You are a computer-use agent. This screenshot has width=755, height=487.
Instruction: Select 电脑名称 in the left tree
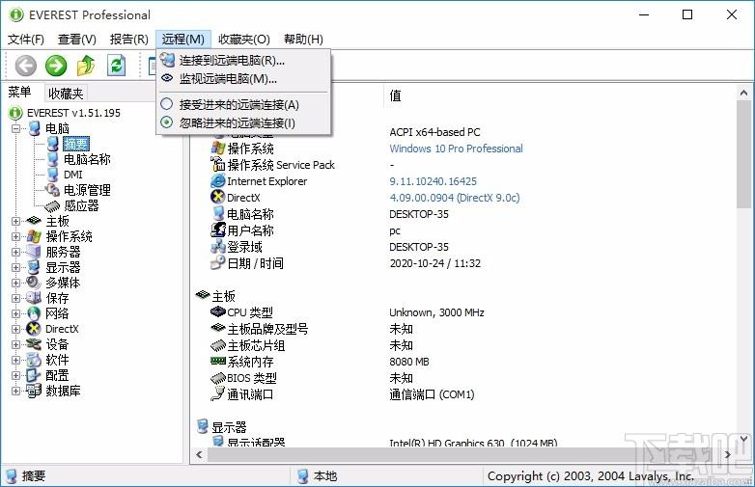[87, 159]
